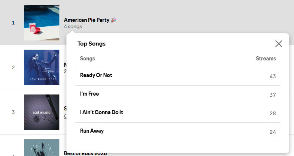Image resolution: width=294 pixels, height=156 pixels.
Task: Select the sad music playlist cover
Action: point(42,112)
